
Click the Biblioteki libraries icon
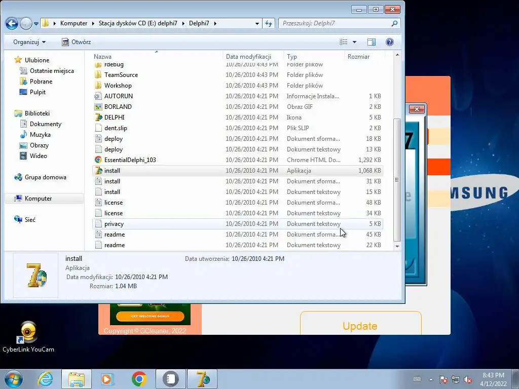(x=18, y=113)
